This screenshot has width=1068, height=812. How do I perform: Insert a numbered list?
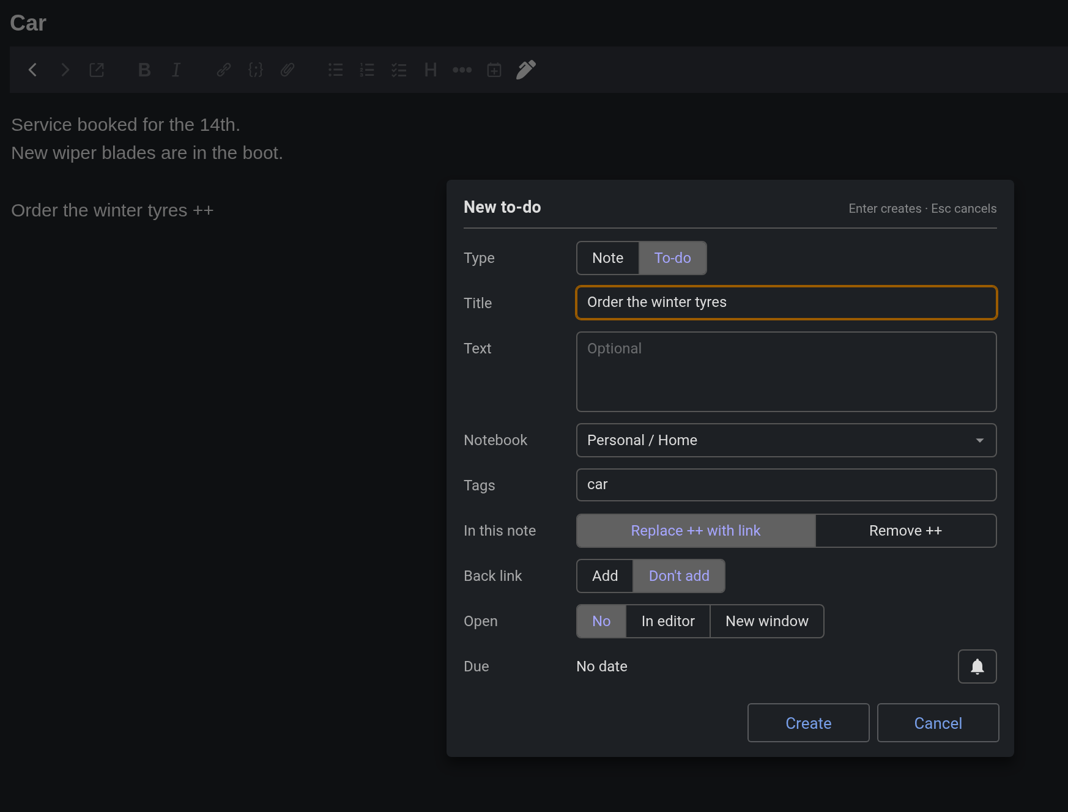tap(367, 70)
